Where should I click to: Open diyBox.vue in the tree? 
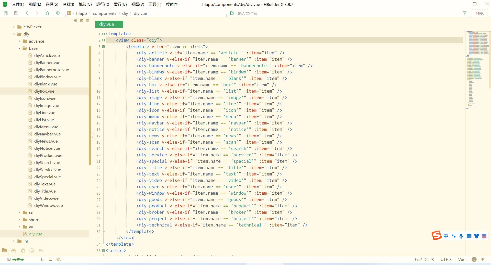[44, 91]
